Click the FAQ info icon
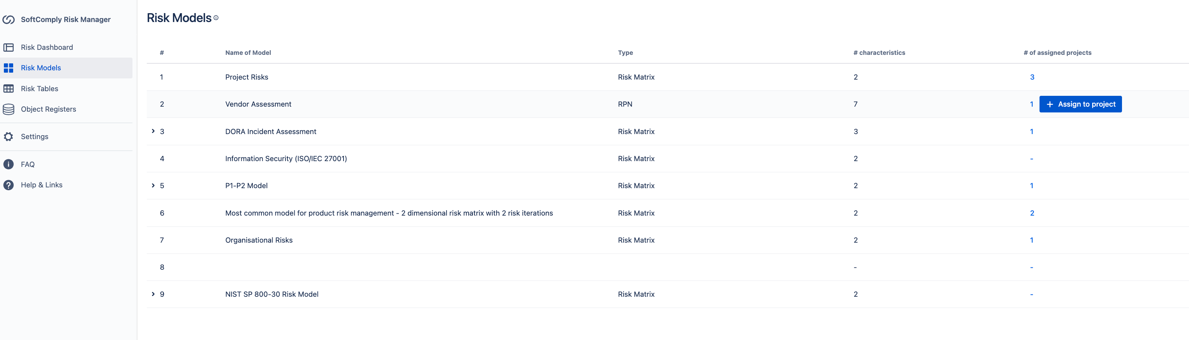1189x340 pixels. 8,165
